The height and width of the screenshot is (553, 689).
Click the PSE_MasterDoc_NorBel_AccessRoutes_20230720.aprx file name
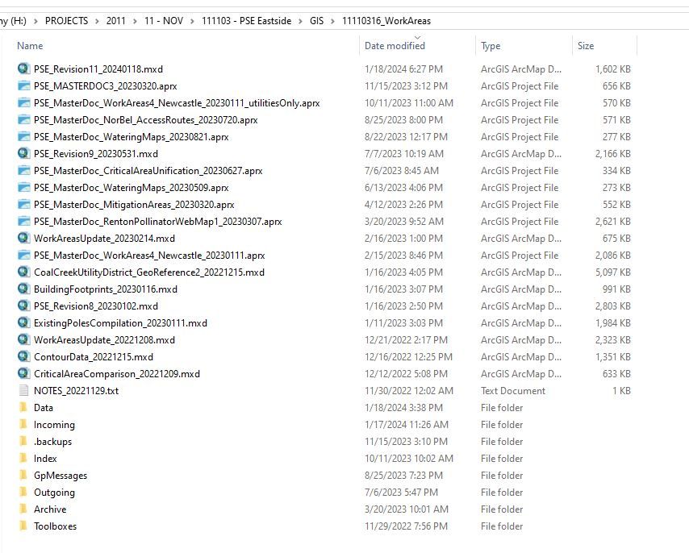pyautogui.click(x=145, y=120)
